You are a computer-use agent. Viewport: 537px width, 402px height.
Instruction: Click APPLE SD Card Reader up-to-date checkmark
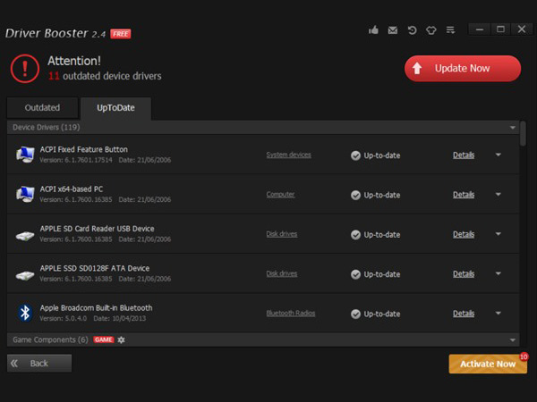pos(355,235)
